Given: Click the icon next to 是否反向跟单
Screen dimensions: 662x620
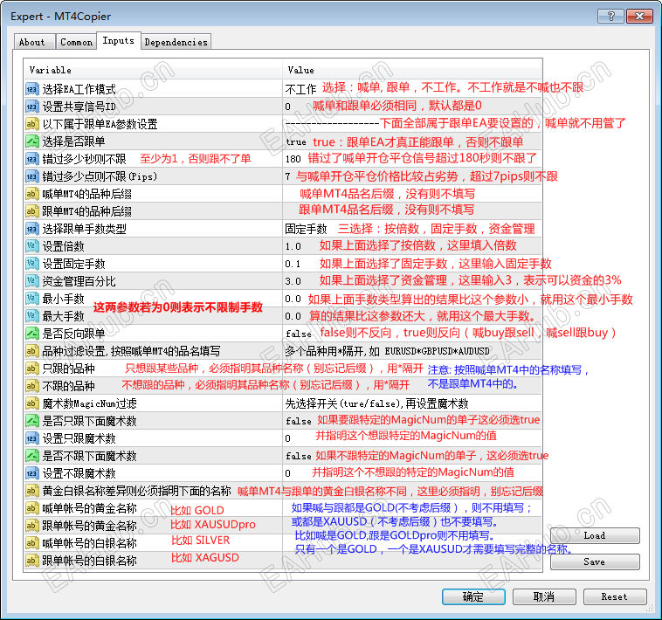Looking at the screenshot, I should tap(32, 334).
